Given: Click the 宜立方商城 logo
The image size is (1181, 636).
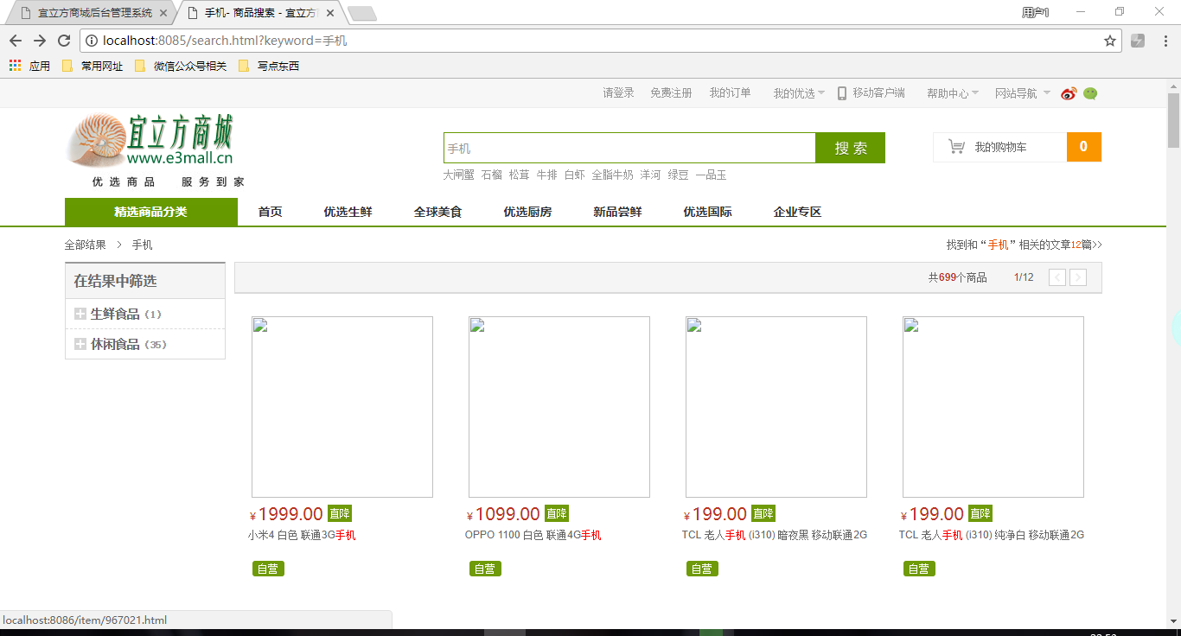Looking at the screenshot, I should (x=155, y=149).
